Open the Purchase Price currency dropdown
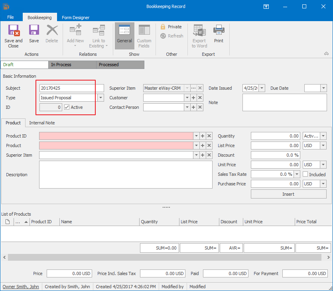Viewport: 333px width, 291px height. [323, 184]
